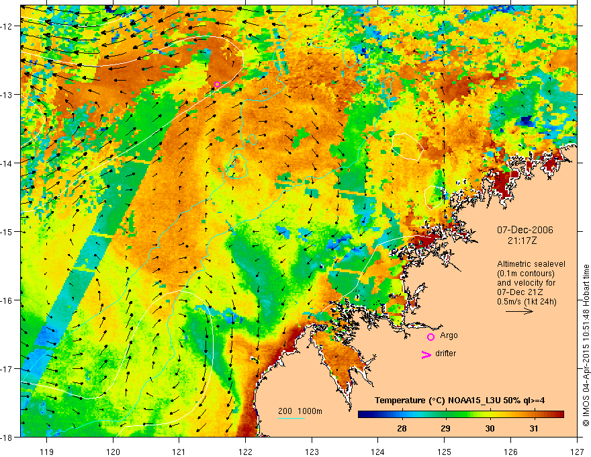Click the '-12' latitude axis label
Screen dimensions: 591x457
[x=7, y=26]
